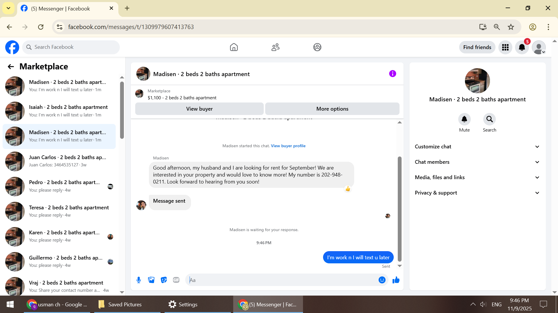Click the View buyer button
This screenshot has height=313, width=558.
199,109
